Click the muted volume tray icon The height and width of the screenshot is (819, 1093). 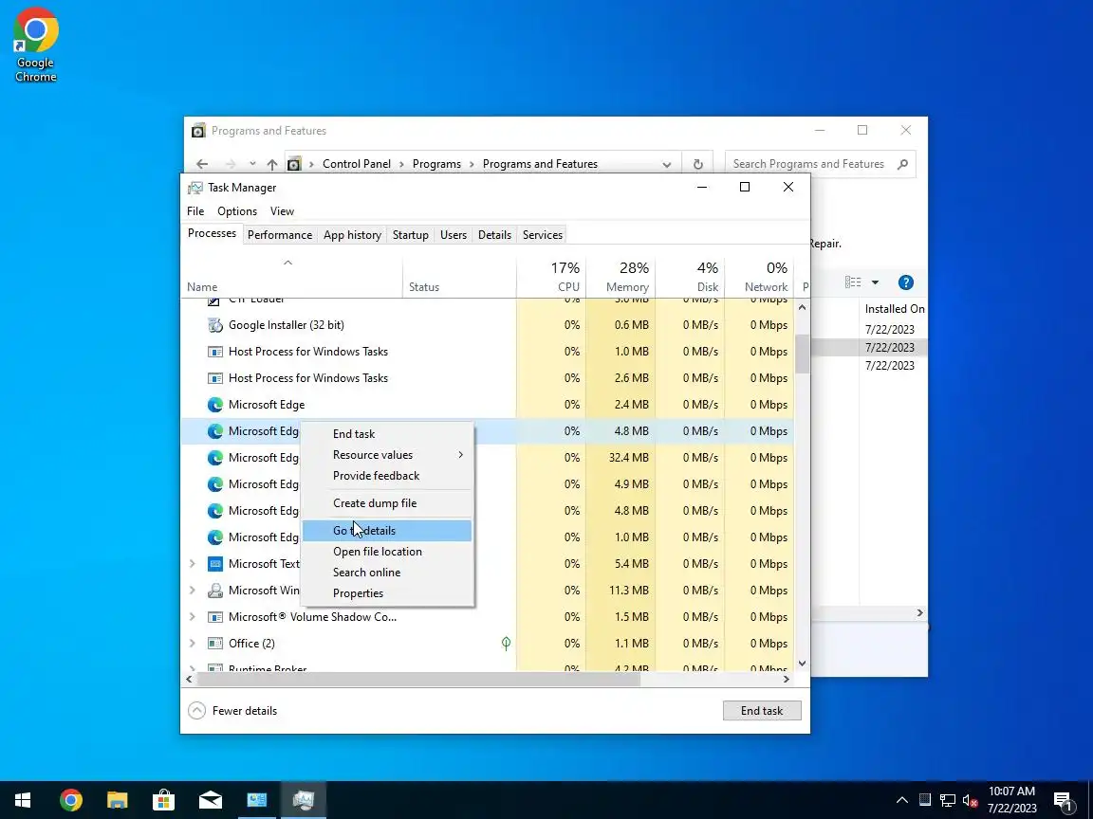[970, 801]
